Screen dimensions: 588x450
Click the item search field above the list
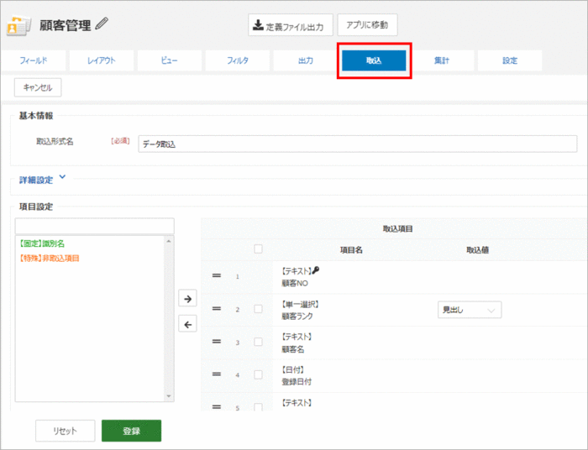[94, 226]
